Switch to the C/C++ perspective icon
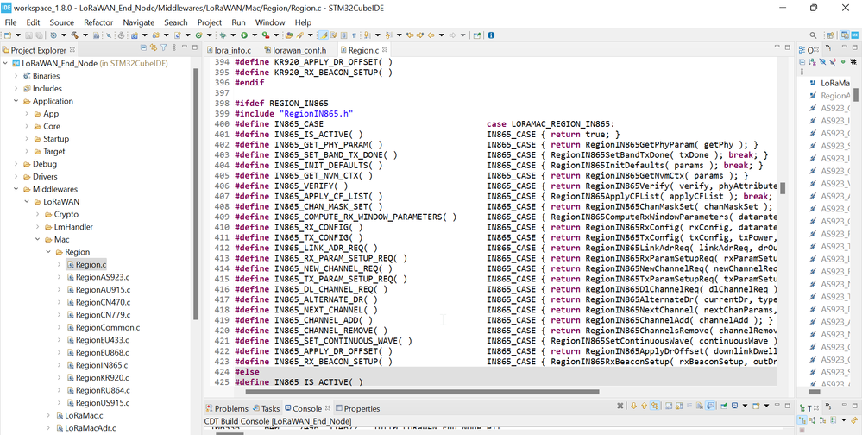The width and height of the screenshot is (862, 435). click(x=843, y=35)
